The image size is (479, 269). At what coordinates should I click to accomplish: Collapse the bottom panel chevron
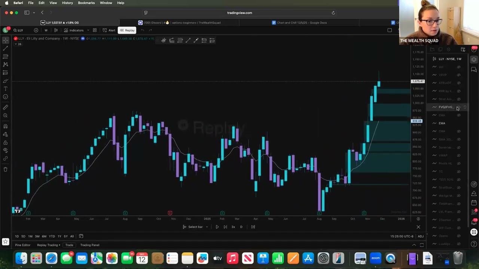[414, 245]
